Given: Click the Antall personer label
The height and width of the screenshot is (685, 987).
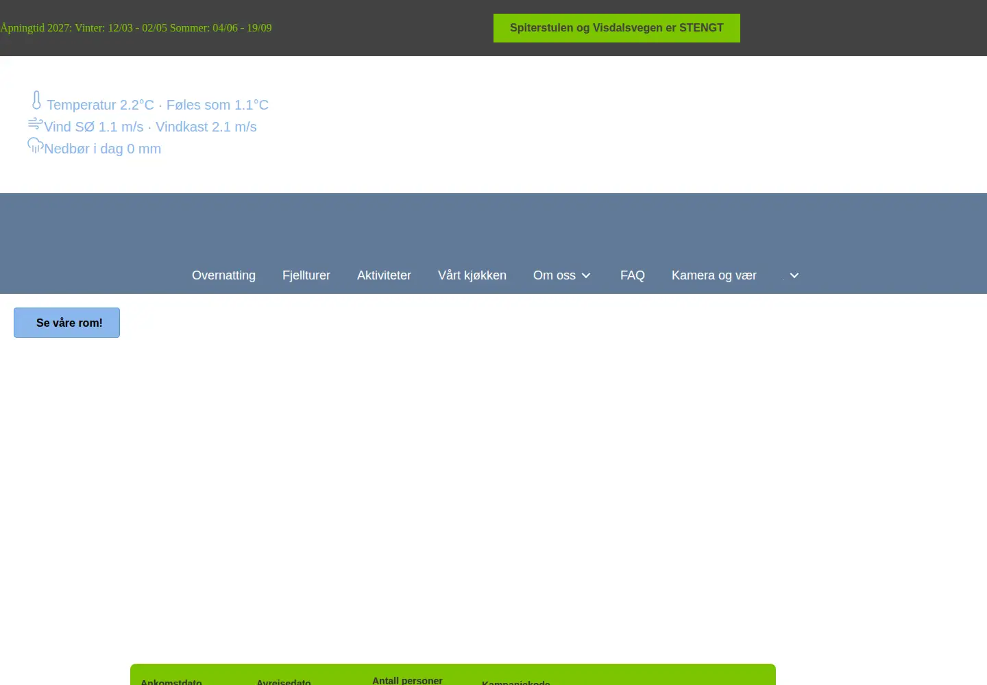Looking at the screenshot, I should (x=407, y=680).
